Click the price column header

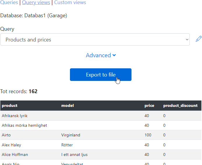point(149,106)
